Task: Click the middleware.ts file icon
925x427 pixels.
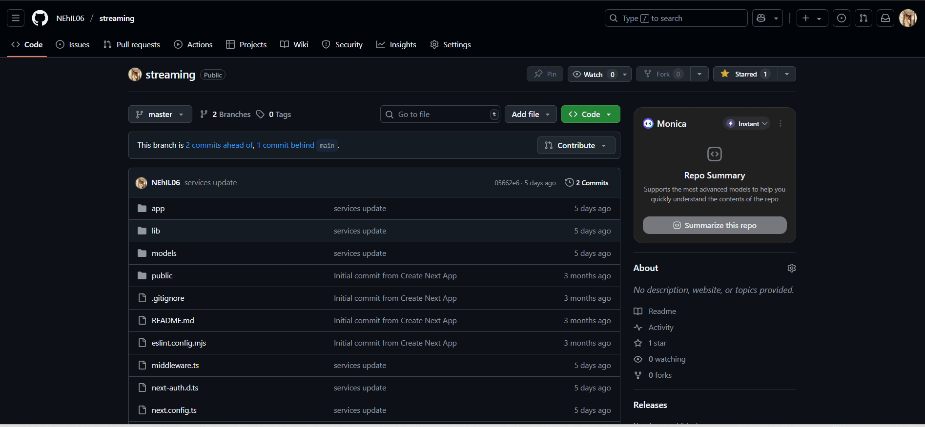Action: 142,365
